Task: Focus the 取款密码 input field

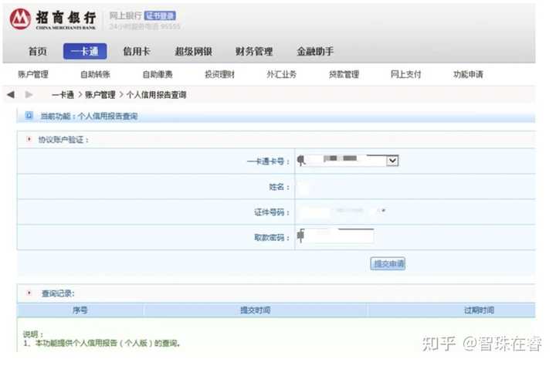Action: (x=339, y=236)
